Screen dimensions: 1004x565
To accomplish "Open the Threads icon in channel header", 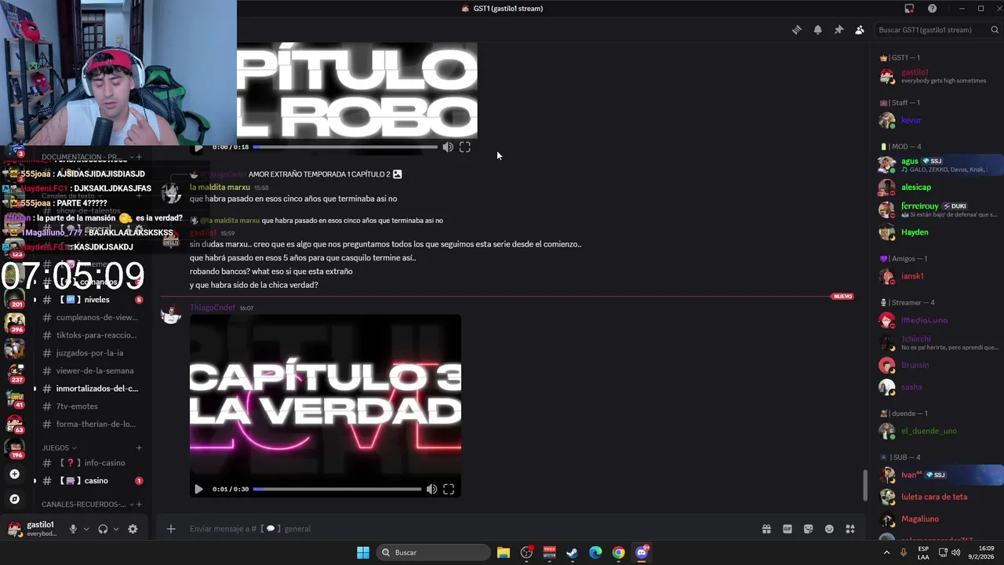I will (x=796, y=30).
